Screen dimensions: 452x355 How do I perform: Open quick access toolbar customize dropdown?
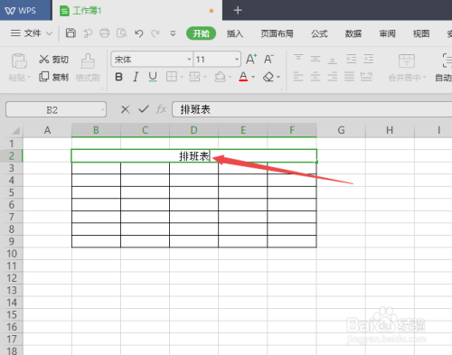[173, 33]
